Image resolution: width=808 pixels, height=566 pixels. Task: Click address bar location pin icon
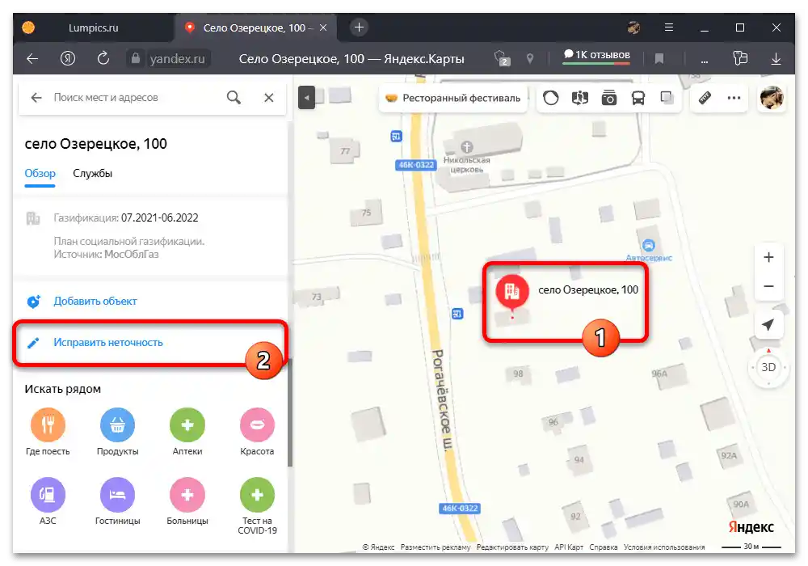[529, 59]
